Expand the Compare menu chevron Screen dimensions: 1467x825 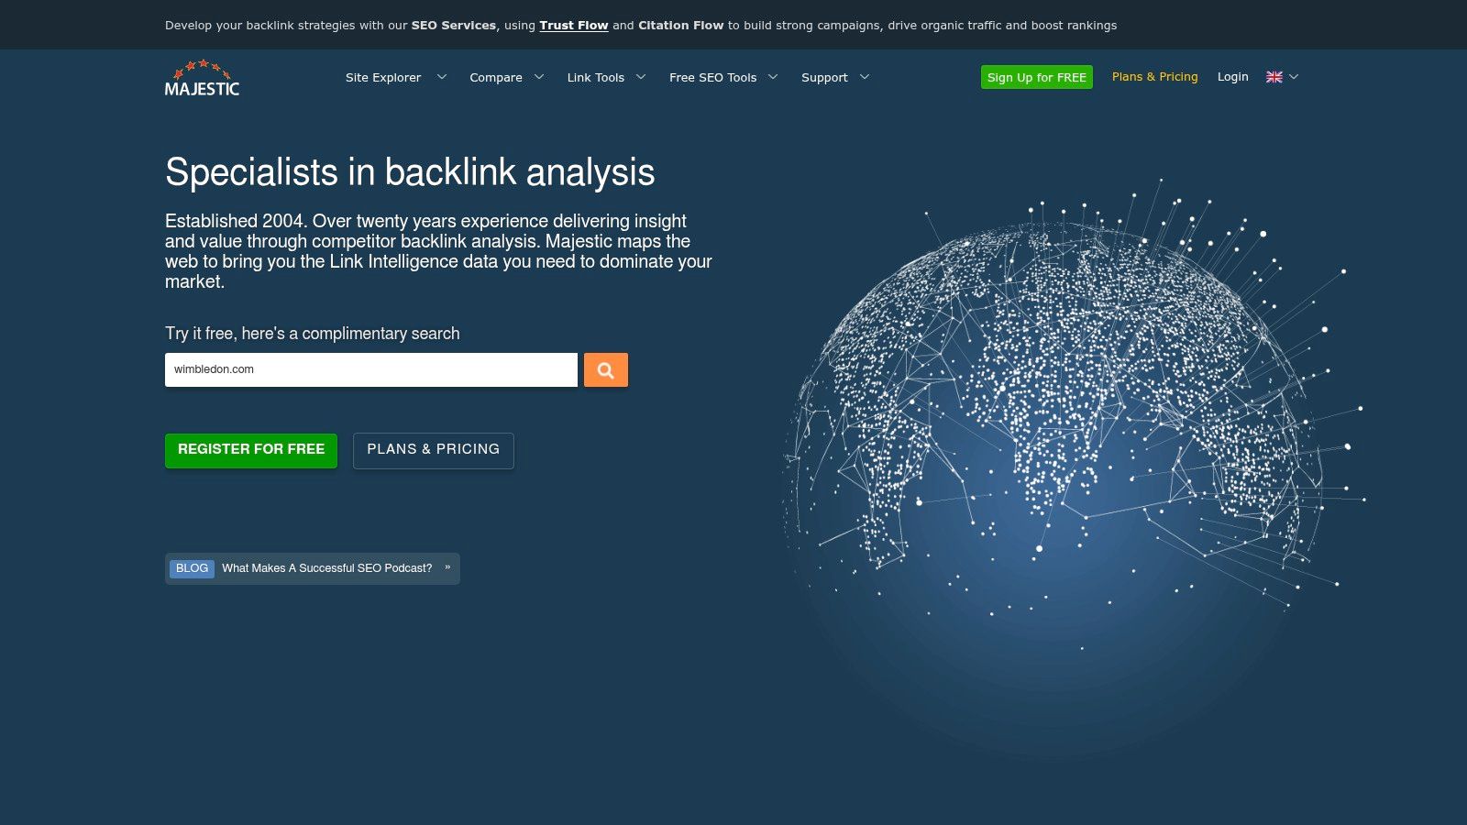point(539,77)
